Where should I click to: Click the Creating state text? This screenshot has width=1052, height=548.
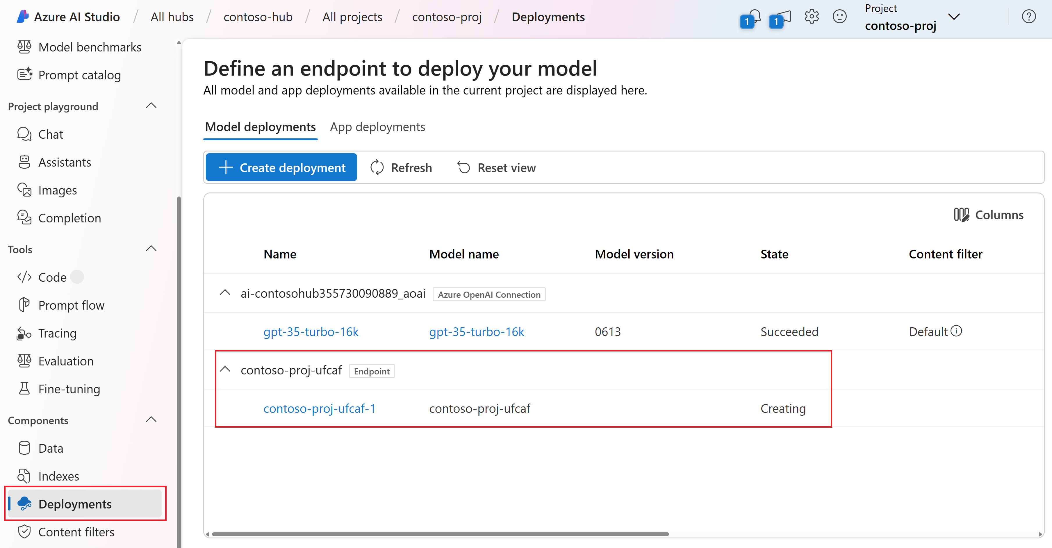tap(783, 408)
